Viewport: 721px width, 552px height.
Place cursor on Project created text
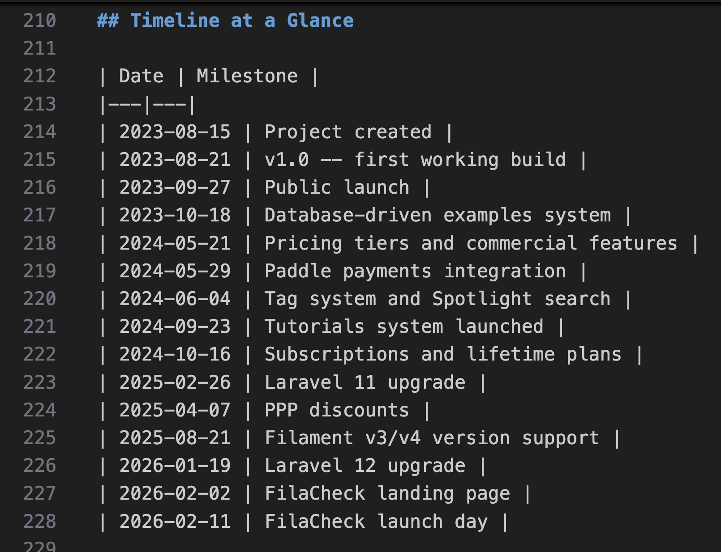348,132
